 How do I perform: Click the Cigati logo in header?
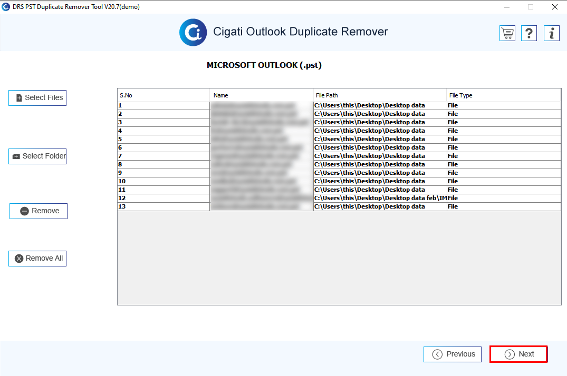click(x=193, y=32)
